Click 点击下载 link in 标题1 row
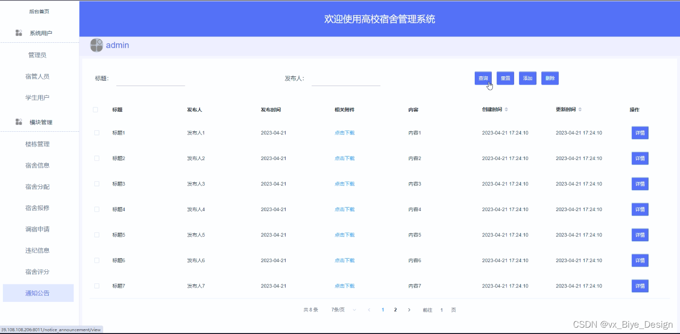Image resolution: width=680 pixels, height=334 pixels. (x=344, y=133)
